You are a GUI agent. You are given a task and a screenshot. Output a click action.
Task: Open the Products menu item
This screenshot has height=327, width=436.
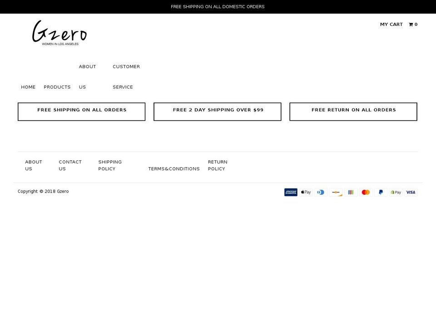click(57, 87)
